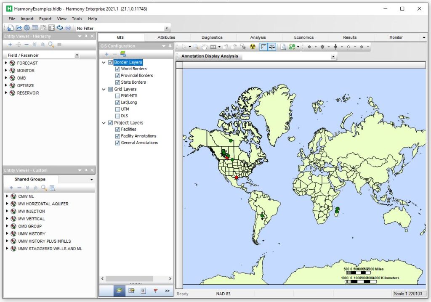431x302 pixels.
Task: Click the starburst well symbol icon
Action: (x=323, y=47)
